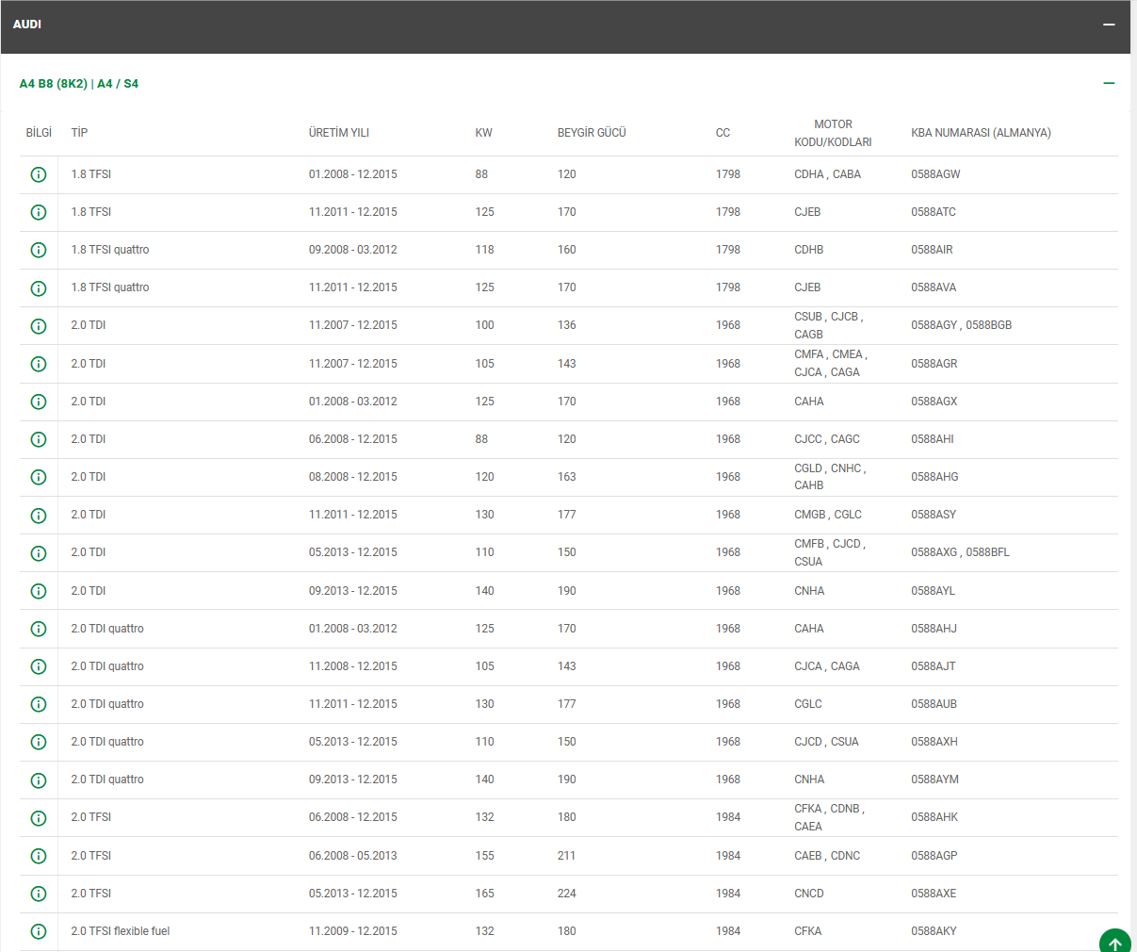Open info icon for 1.8 TFSI 0588AGW row
This screenshot has height=952, width=1137.
point(39,174)
